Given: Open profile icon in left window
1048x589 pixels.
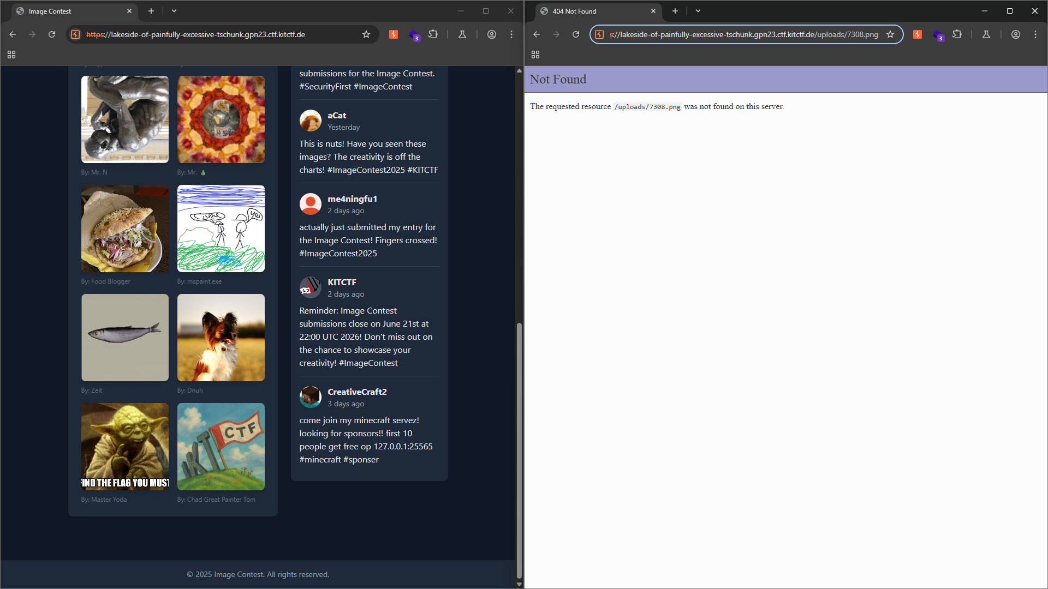Looking at the screenshot, I should (492, 34).
